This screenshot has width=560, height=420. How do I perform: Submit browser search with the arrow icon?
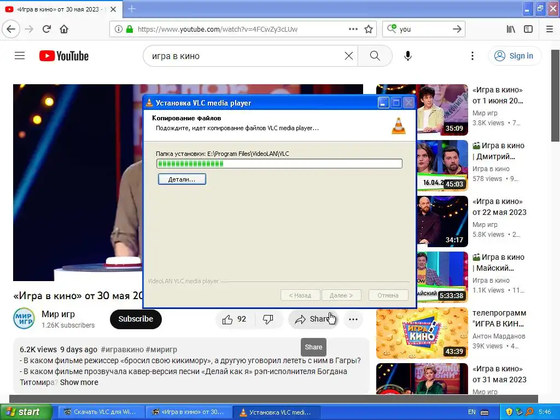point(457,29)
